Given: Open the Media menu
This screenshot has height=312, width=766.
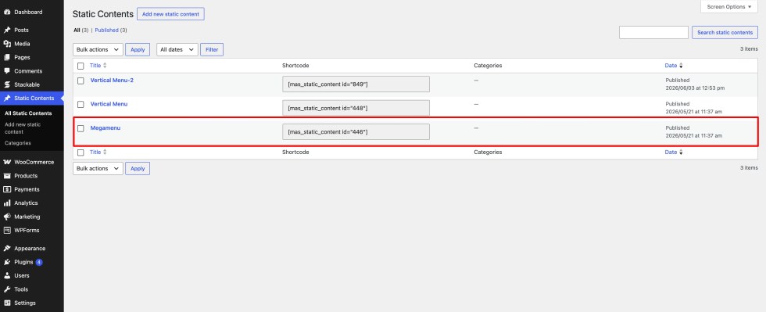Looking at the screenshot, I should tap(22, 44).
